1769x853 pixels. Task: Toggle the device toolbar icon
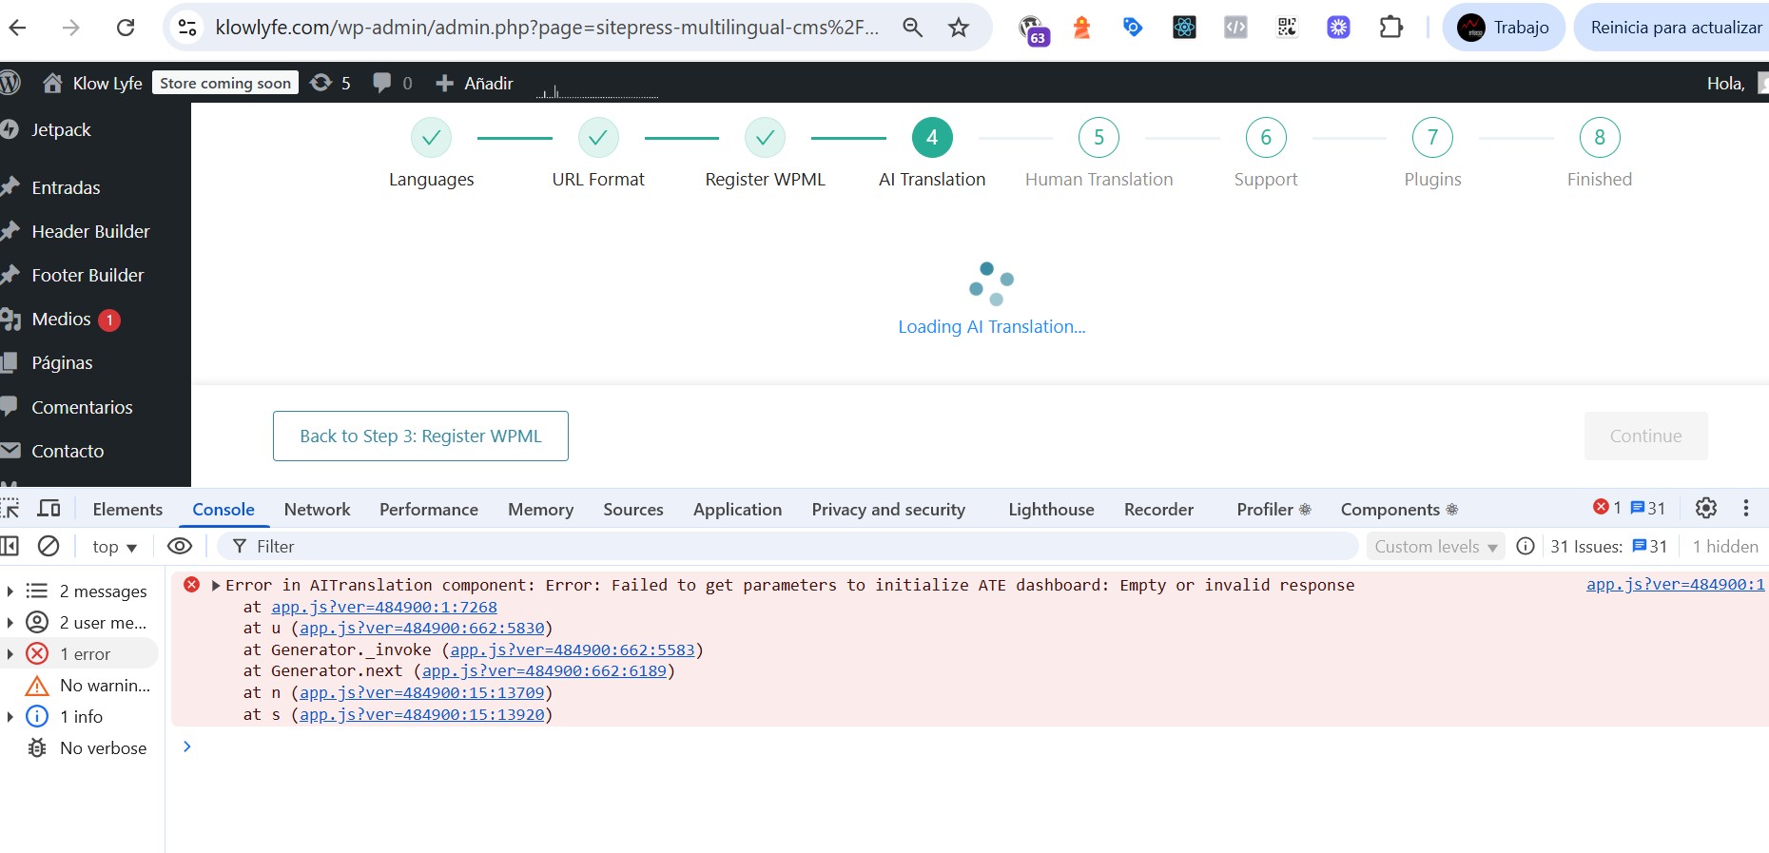click(49, 509)
